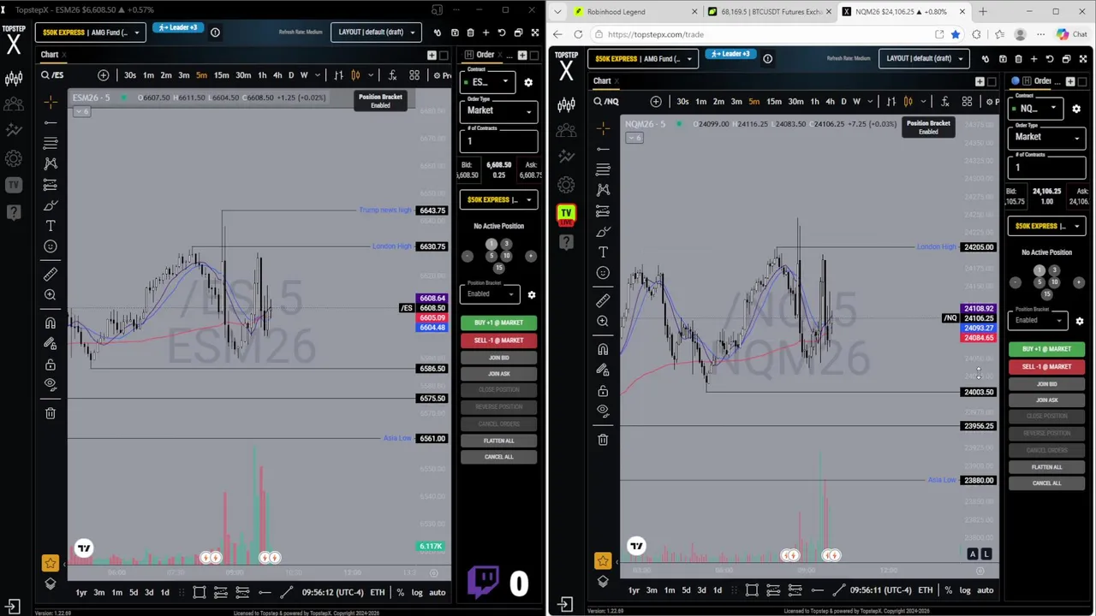Open the order panel settings gear beside ES contract
Screen dimensions: 1096x616
528,82
